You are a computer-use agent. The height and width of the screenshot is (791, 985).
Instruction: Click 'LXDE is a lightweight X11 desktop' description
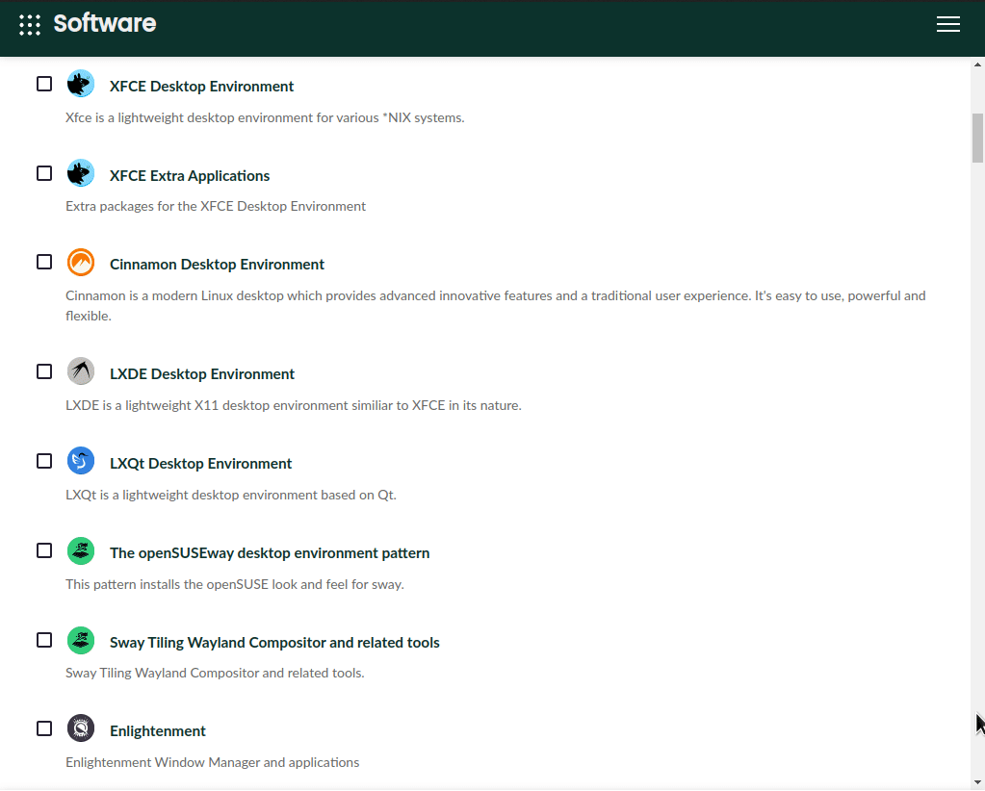294,405
